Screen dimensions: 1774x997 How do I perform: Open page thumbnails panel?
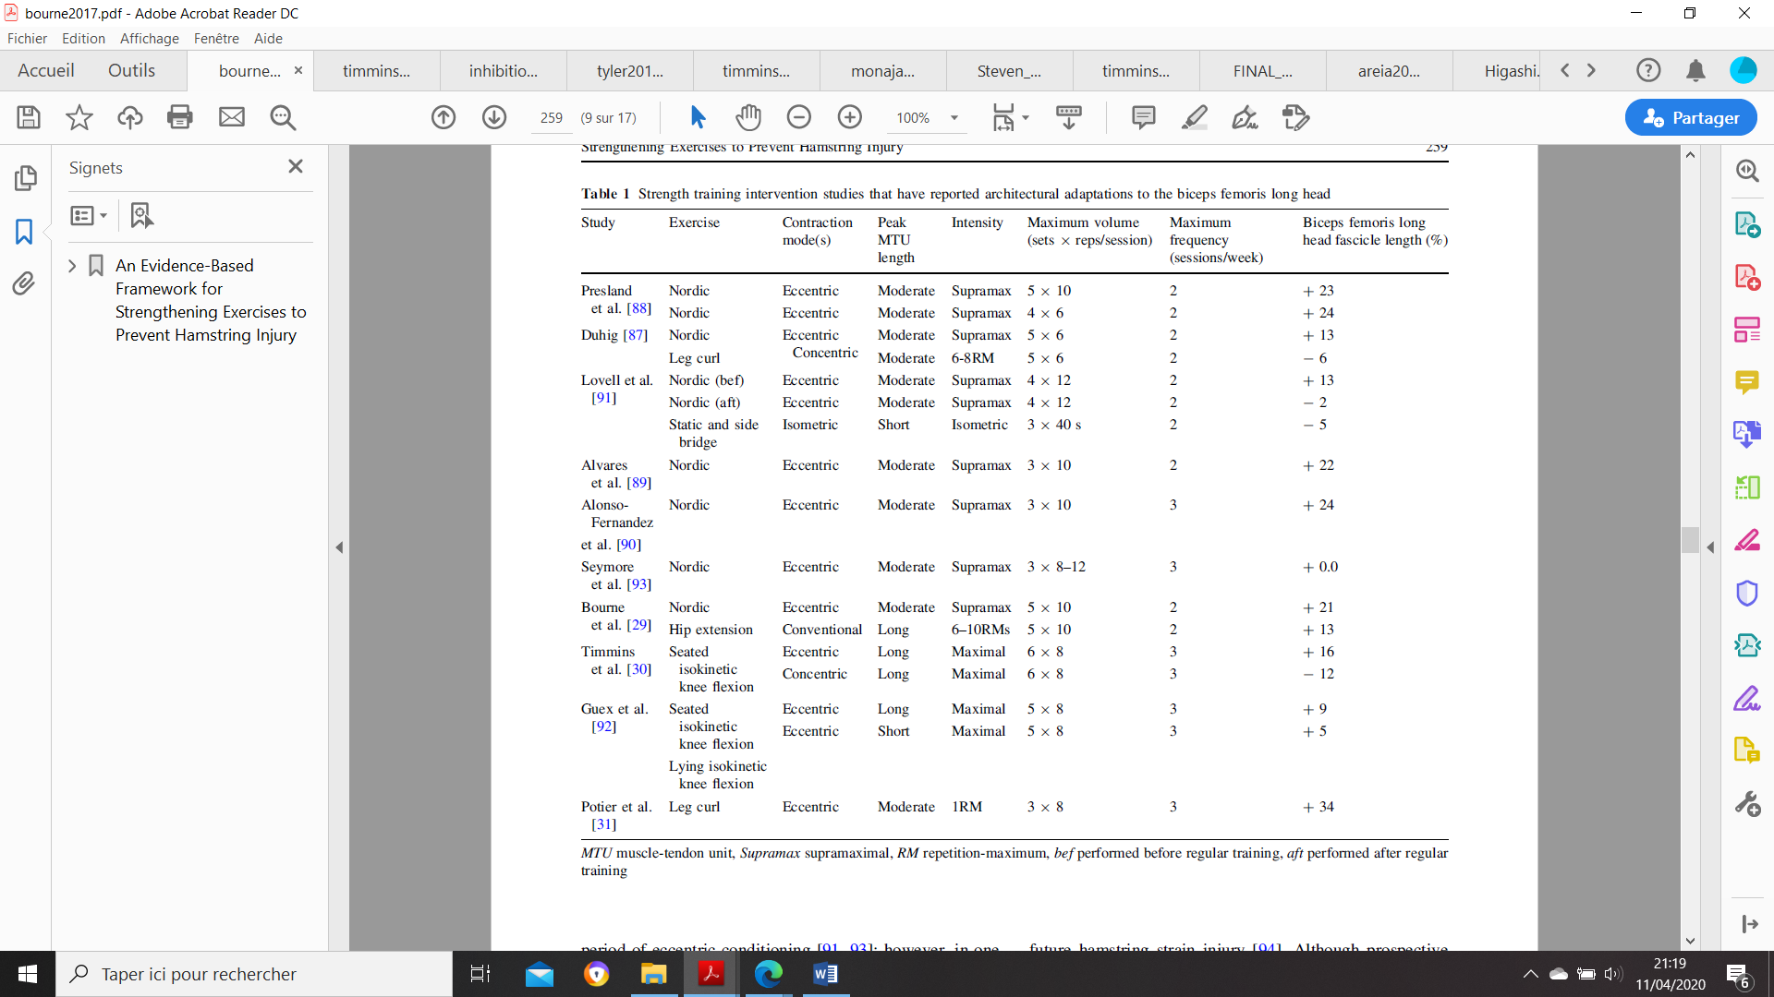(x=26, y=178)
